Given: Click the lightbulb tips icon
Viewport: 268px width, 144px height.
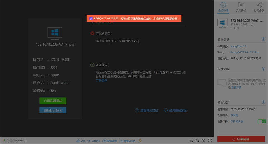Looking at the screenshot, I should pyautogui.click(x=140, y=141).
